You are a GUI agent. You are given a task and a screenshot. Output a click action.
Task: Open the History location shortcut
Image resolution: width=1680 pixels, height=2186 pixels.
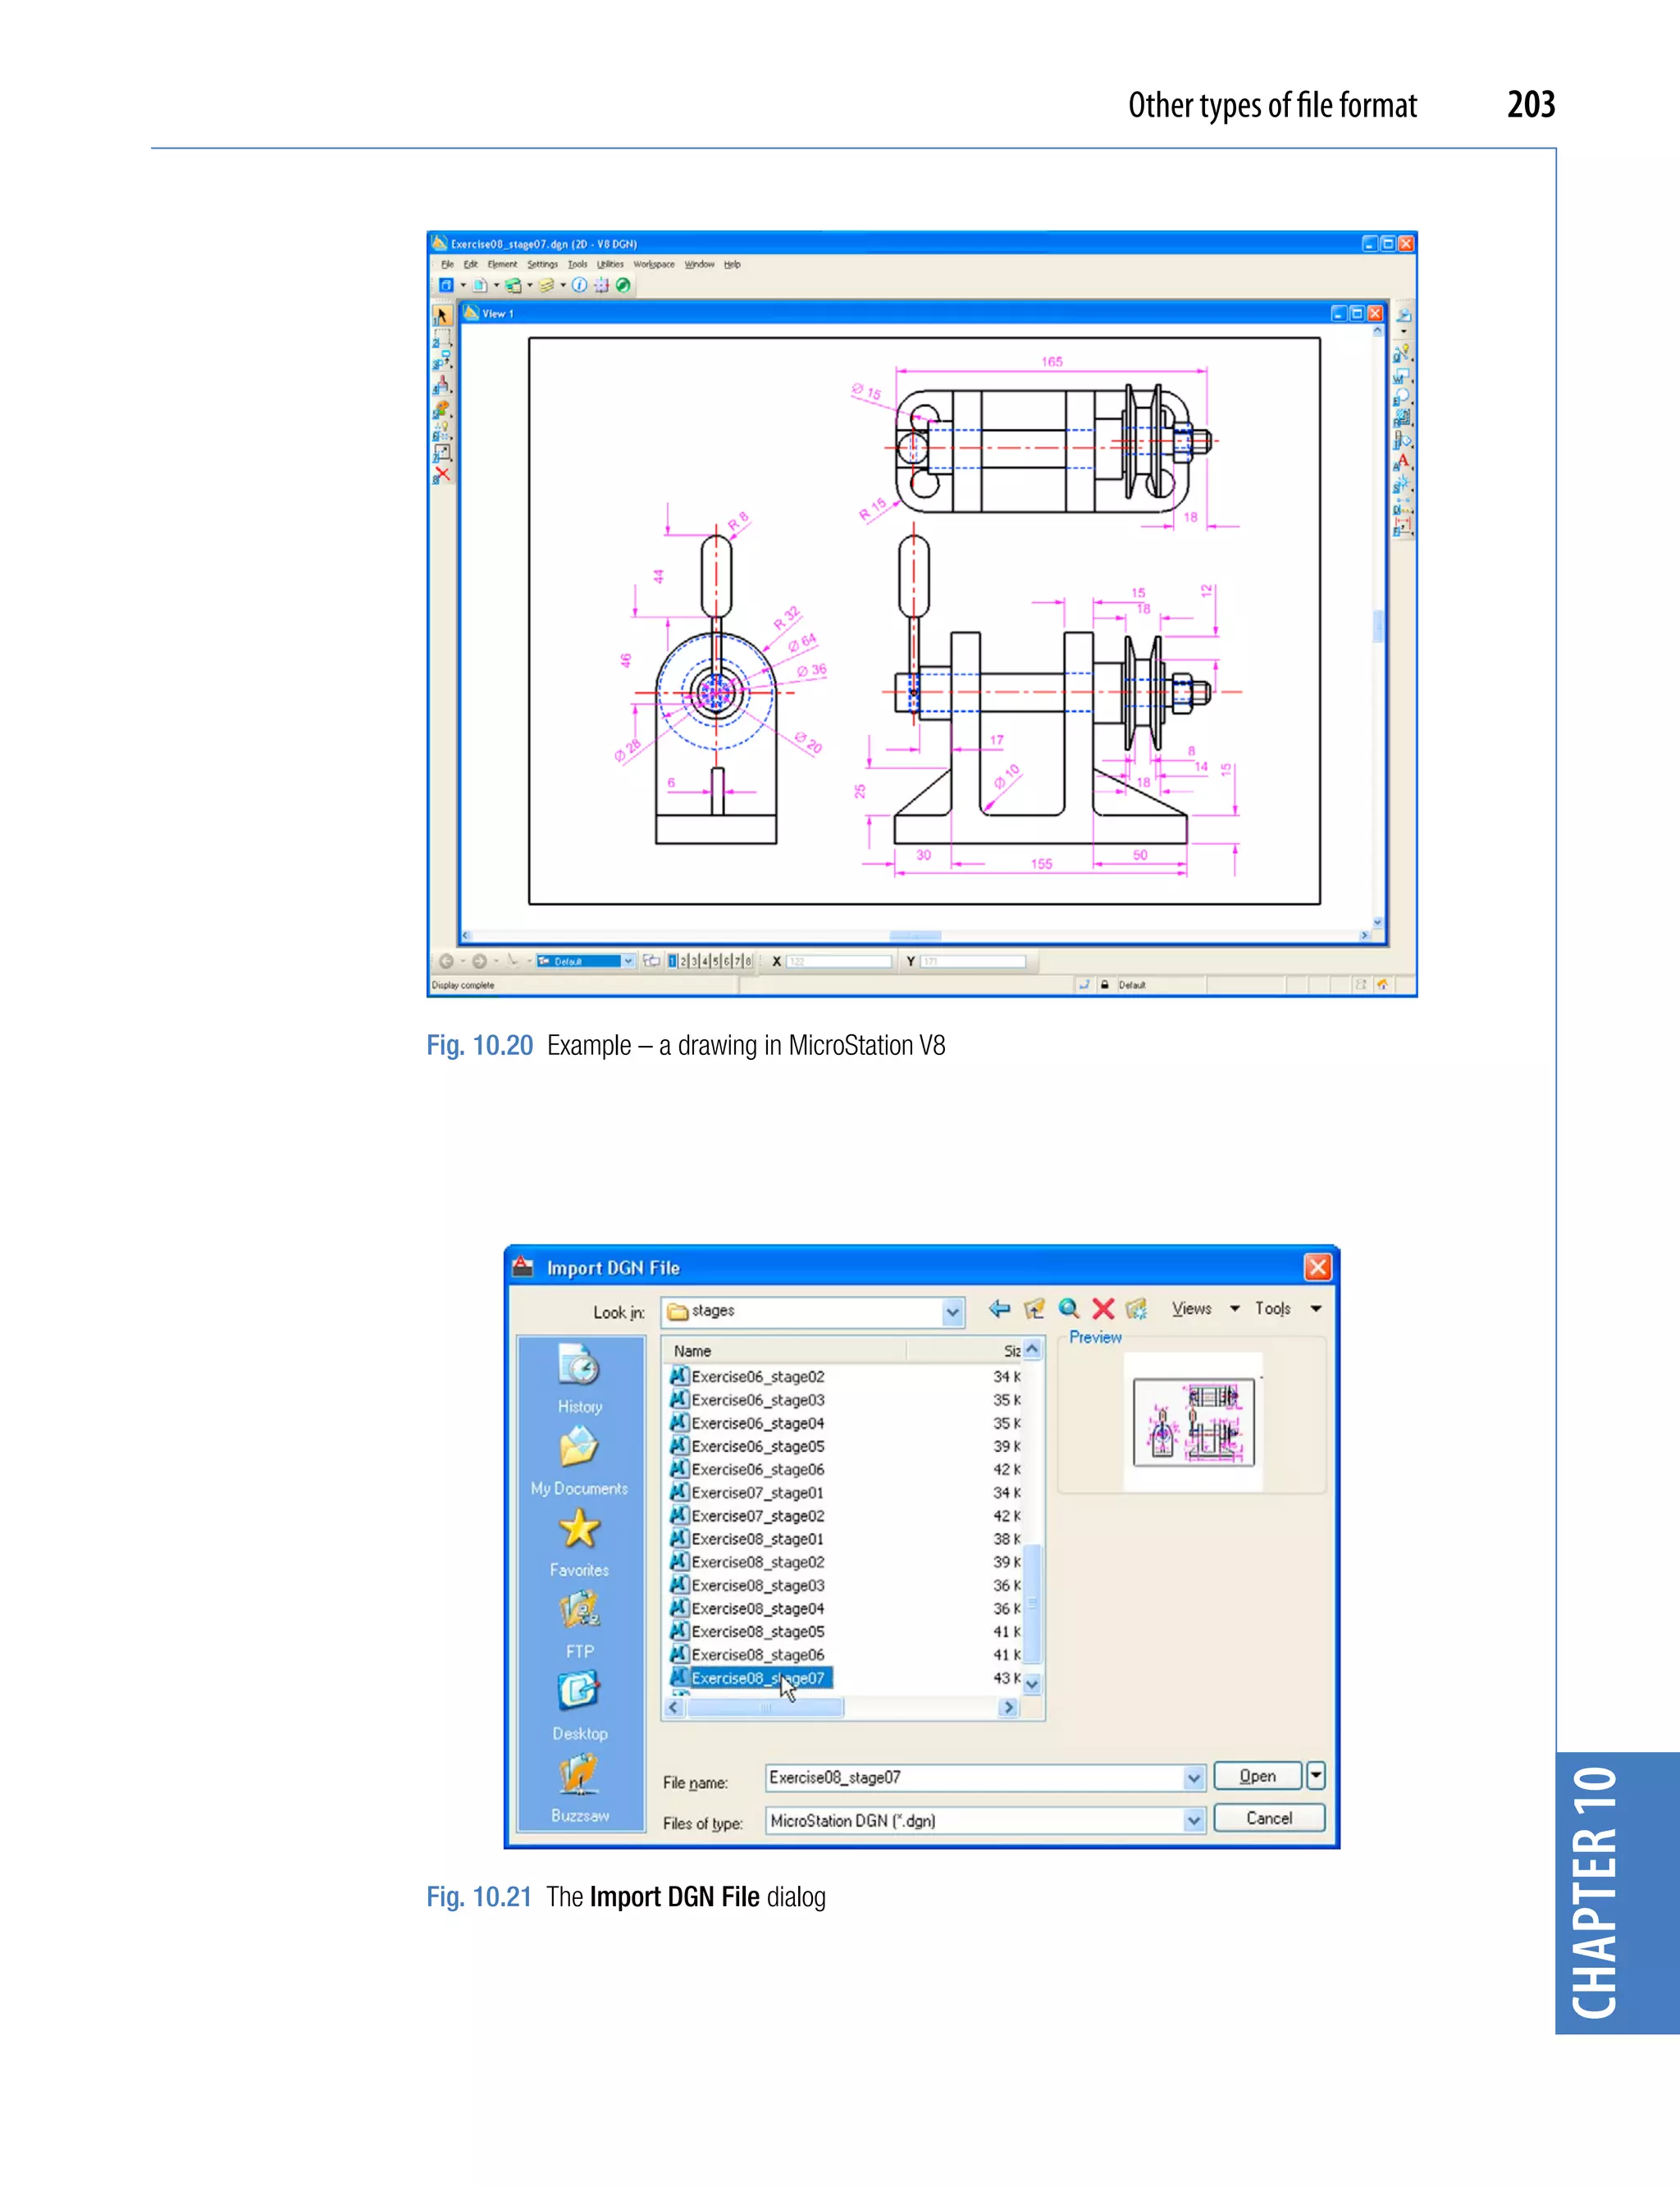(x=579, y=1378)
